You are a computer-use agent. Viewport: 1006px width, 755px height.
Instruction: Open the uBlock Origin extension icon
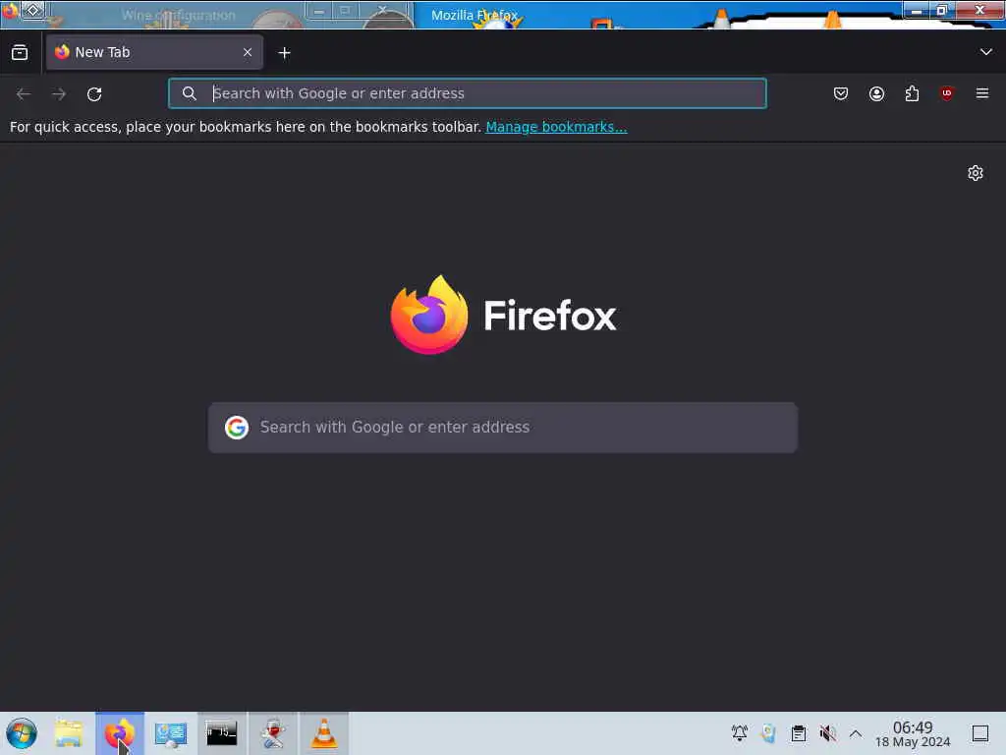click(x=947, y=93)
